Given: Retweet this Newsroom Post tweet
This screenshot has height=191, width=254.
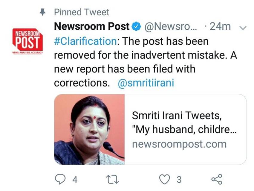Looking at the screenshot, I should 113,179.
